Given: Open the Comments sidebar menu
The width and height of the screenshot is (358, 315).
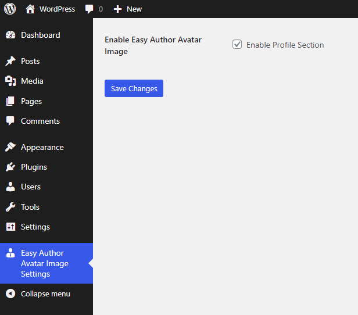Looking at the screenshot, I should [x=40, y=121].
